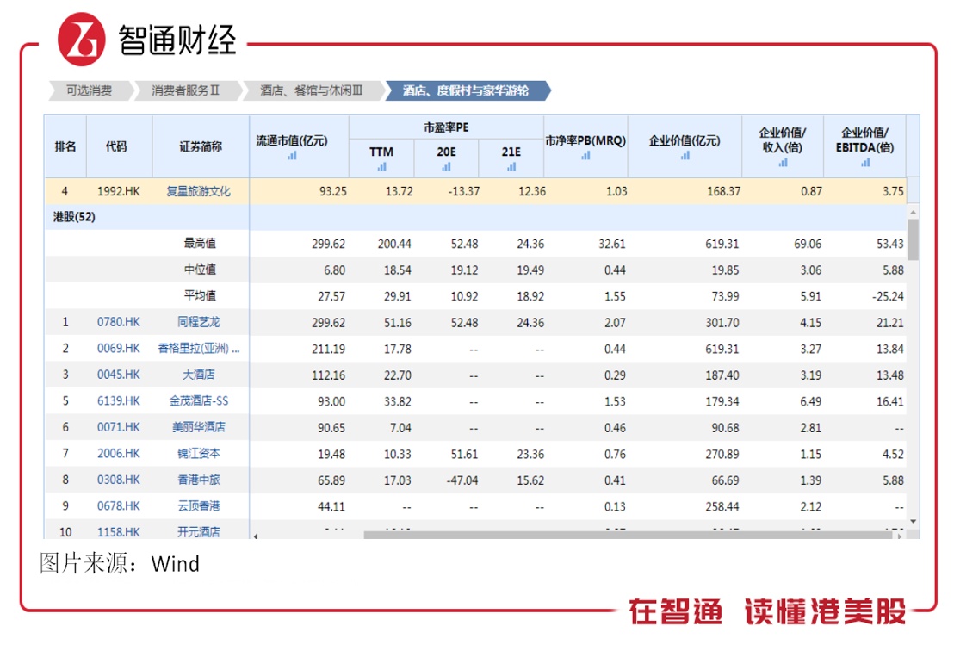
Task: Click sort chart icon under 企业价值/收入(倍)
Action: pos(783,163)
